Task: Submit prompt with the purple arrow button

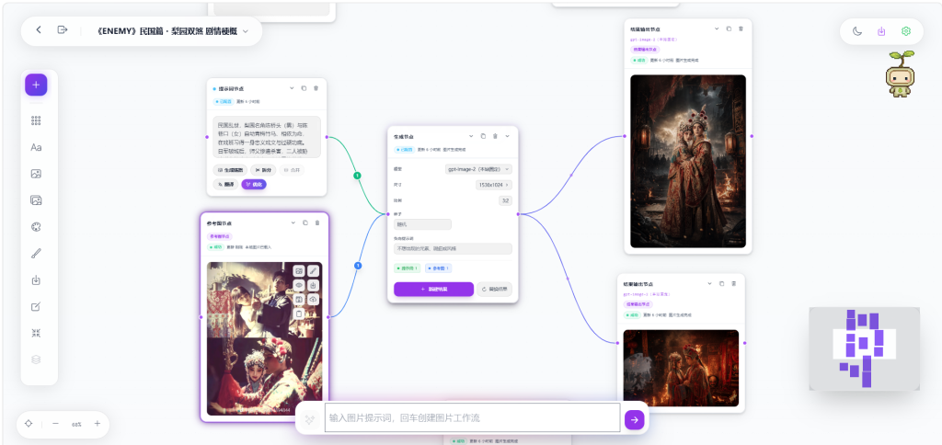Action: (635, 420)
